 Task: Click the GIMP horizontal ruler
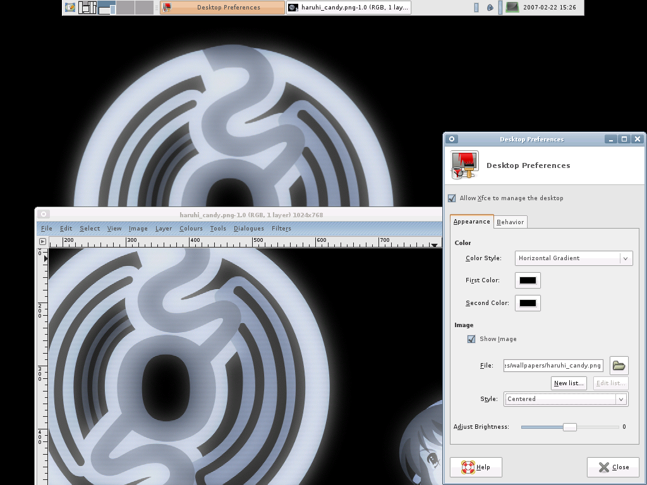(245, 242)
